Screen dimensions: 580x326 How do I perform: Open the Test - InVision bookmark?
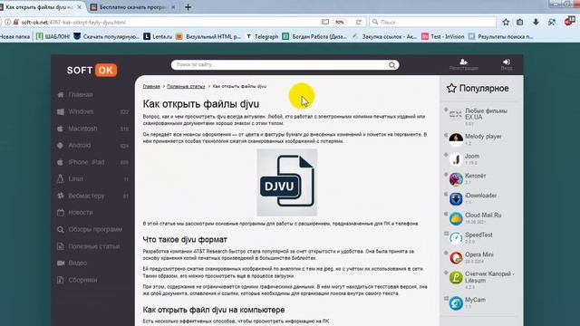click(443, 36)
